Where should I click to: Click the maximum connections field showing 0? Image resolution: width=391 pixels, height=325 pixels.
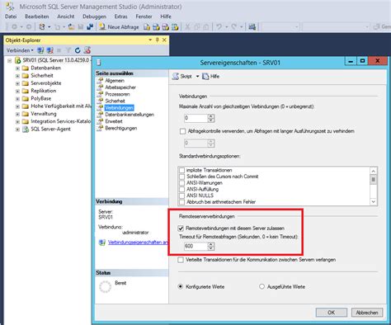[x=195, y=118]
